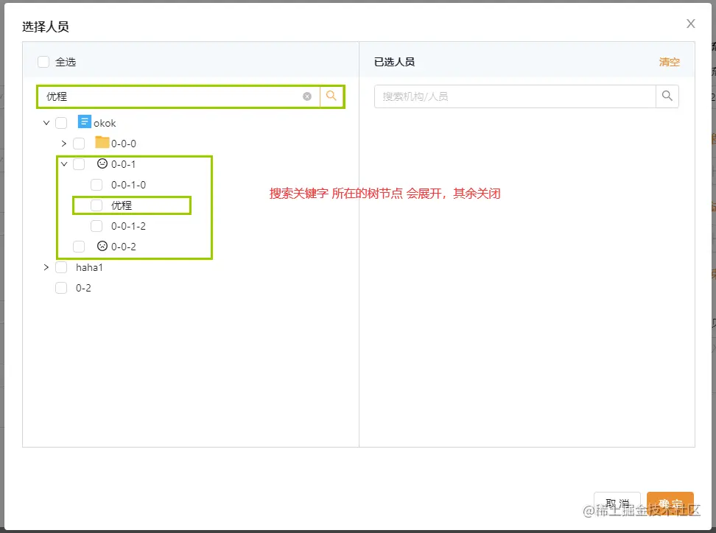Select the 0-0-0 tree label

pyautogui.click(x=123, y=144)
